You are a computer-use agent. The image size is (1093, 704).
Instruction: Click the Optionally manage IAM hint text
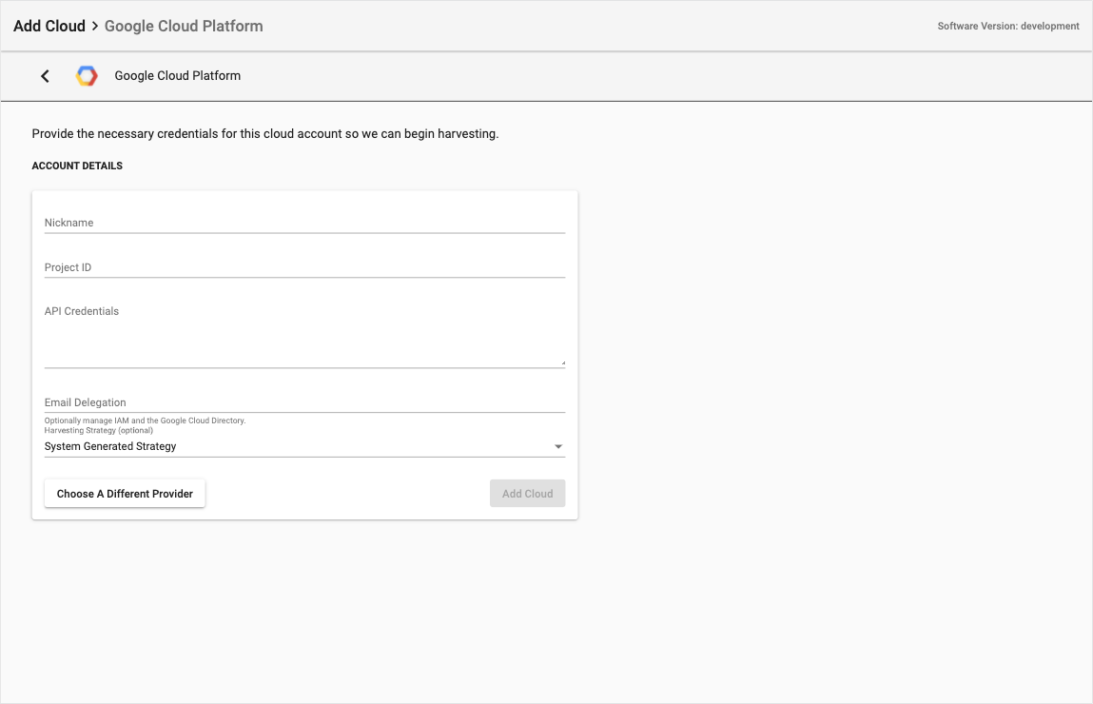point(145,421)
